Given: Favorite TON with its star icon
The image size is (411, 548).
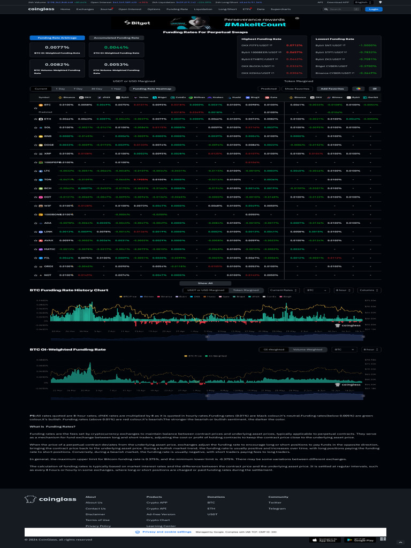Looking at the screenshot, I should tap(35, 180).
